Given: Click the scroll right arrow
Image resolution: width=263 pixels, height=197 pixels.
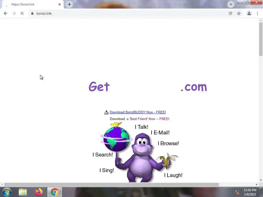Looking at the screenshot, I should click(x=257, y=184).
